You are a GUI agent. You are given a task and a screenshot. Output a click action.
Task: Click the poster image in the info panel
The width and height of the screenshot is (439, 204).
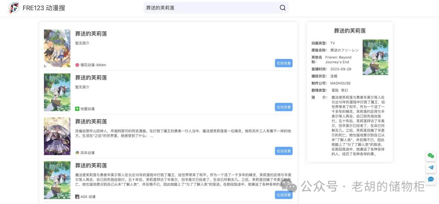(x=375, y=57)
